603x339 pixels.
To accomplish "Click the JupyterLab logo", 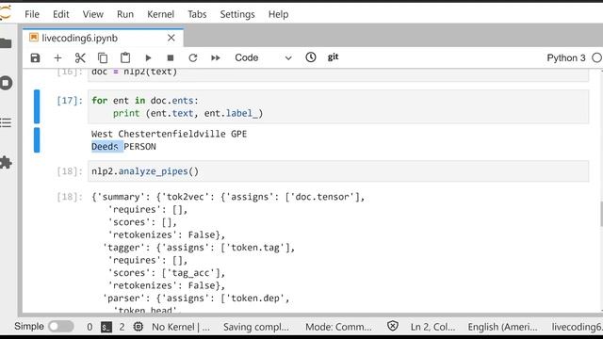I will (5, 13).
